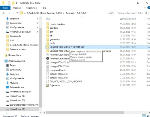Select the _codex_backup folder
The width and height of the screenshot is (150, 117).
tap(57, 24)
